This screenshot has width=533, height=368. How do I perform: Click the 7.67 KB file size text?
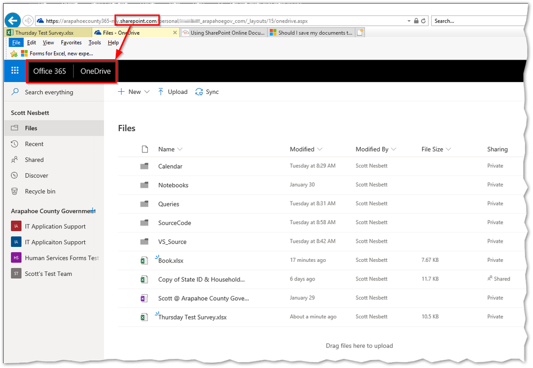pos(430,260)
